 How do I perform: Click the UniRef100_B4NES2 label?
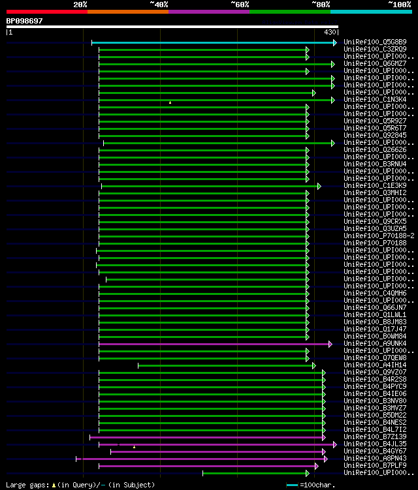click(375, 423)
